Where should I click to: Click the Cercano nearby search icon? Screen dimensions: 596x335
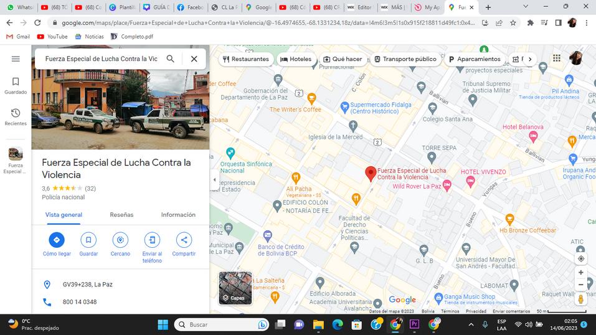[120, 240]
